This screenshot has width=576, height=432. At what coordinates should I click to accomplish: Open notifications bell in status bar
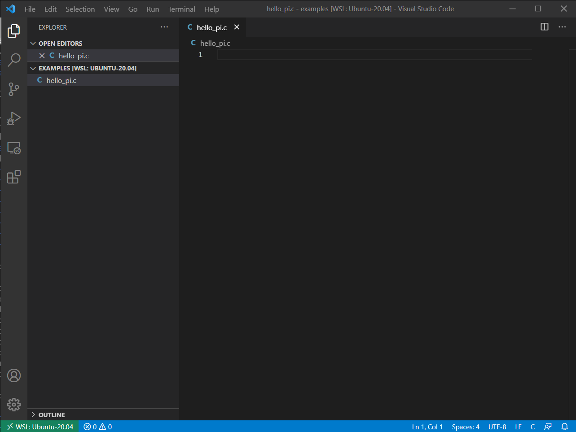[x=565, y=427]
